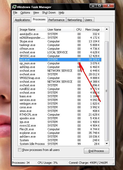Screen dimensions: 123x170
Task: Click the Processes: 34 status entry
Action: [21, 163]
